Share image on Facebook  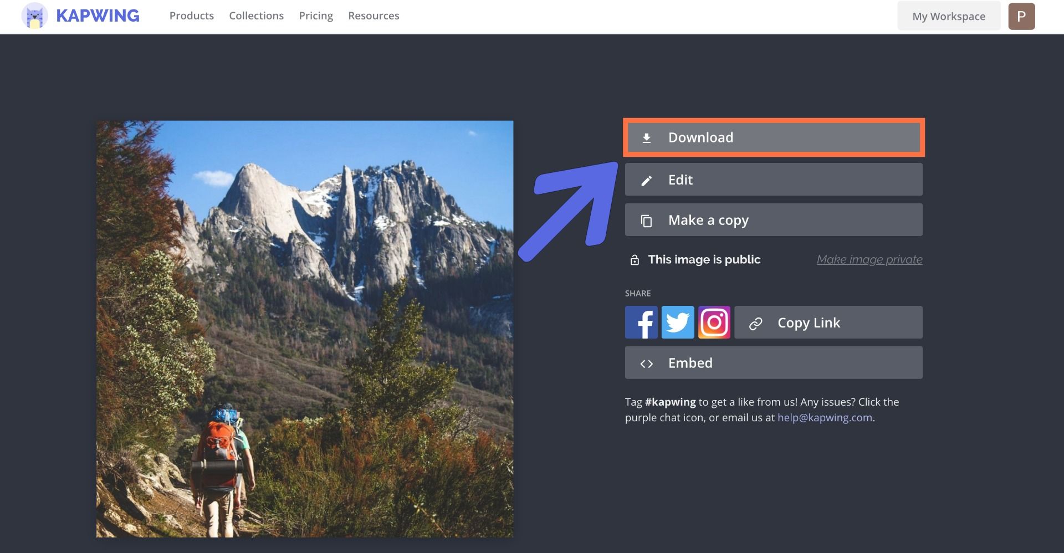point(641,322)
